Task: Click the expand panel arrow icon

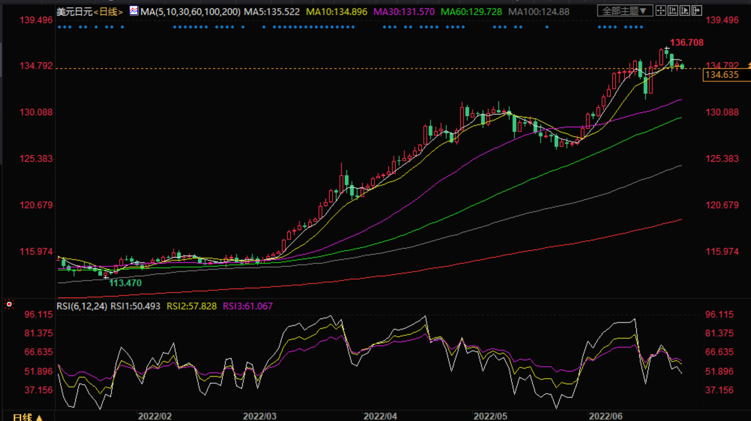Action: click(x=697, y=10)
